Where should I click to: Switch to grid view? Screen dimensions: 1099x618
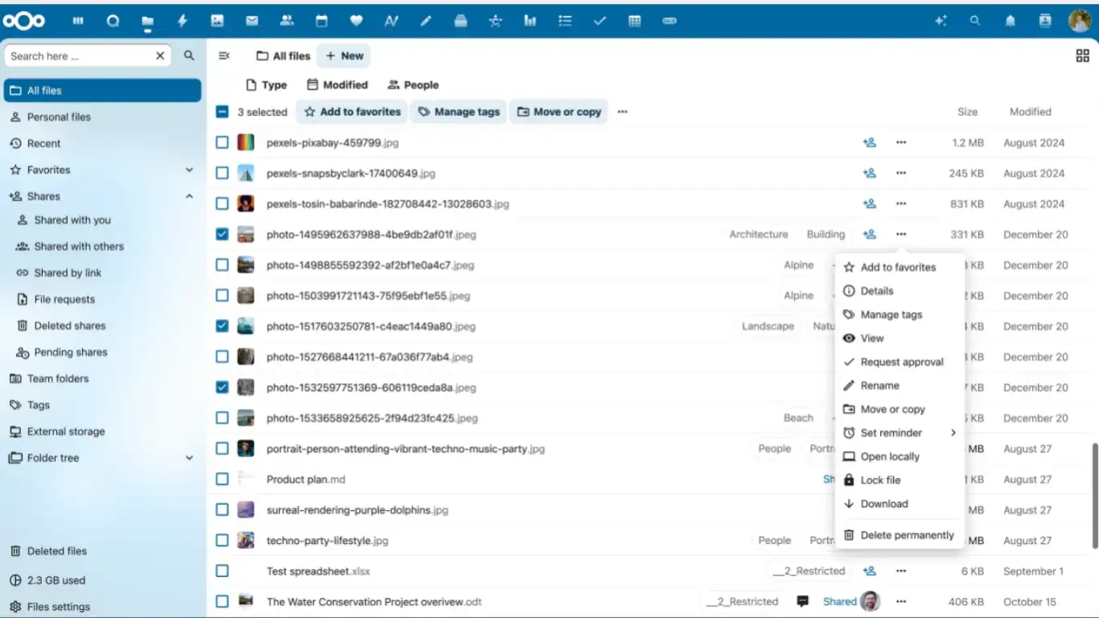click(x=1082, y=56)
